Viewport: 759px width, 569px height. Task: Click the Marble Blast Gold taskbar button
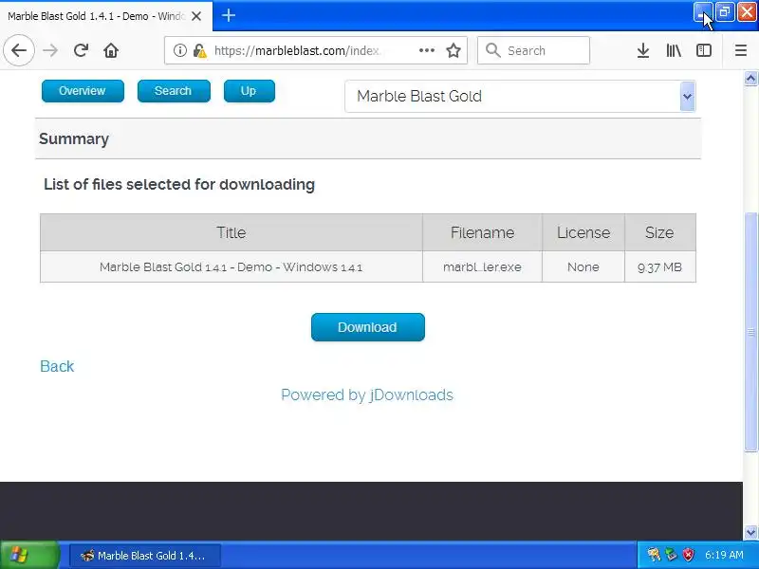pos(145,556)
